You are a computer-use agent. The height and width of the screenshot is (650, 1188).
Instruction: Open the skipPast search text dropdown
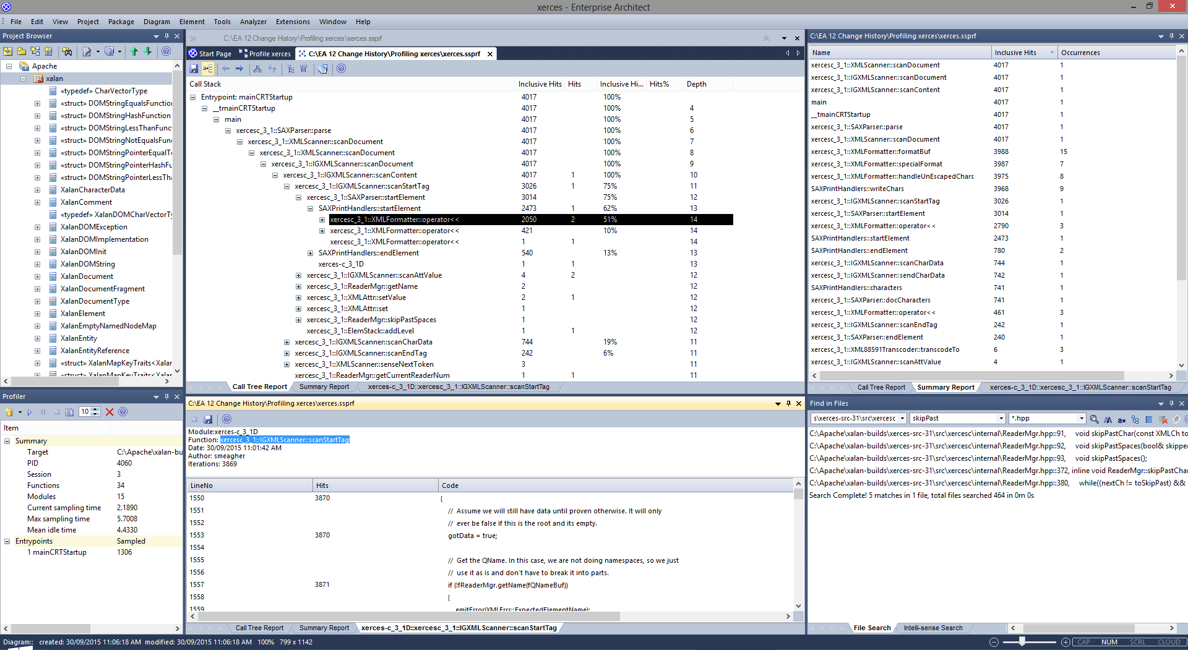(x=1001, y=419)
